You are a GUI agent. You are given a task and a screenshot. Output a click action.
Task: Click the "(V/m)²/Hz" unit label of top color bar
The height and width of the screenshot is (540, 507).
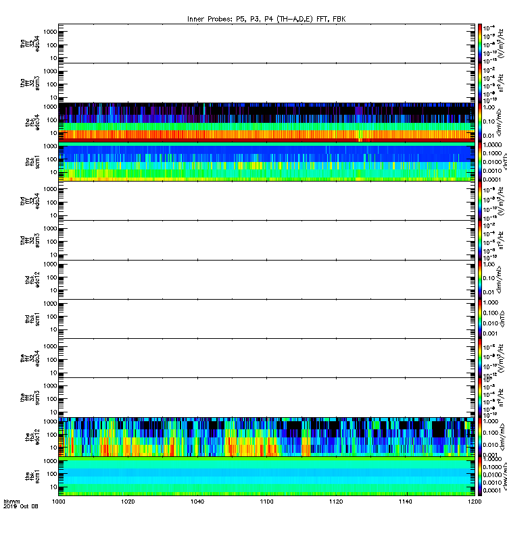500,43
